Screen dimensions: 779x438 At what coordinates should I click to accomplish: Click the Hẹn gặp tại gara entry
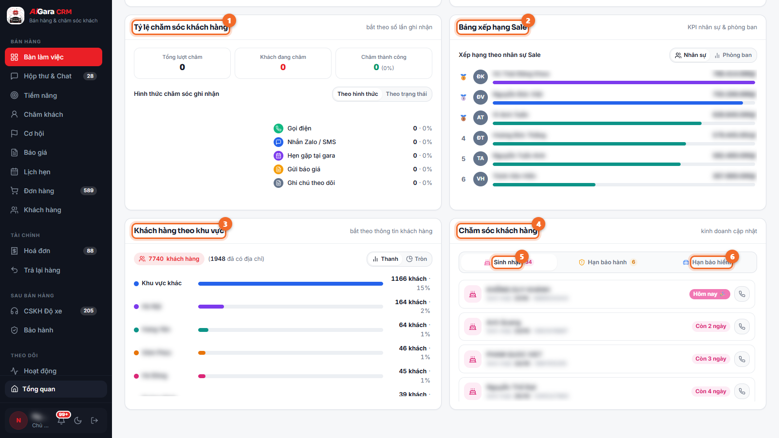353,156
